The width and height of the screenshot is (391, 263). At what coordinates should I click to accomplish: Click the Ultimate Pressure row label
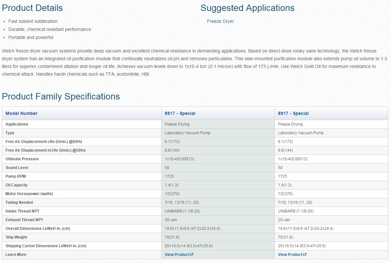click(x=22, y=159)
